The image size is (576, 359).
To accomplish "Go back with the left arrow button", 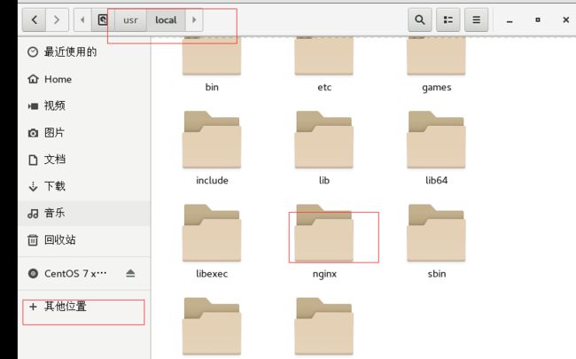I will 35,20.
